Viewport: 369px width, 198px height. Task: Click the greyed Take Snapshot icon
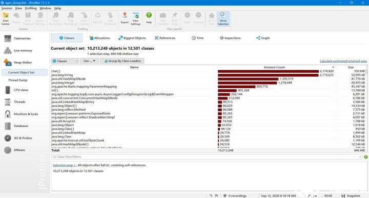pos(162,19)
